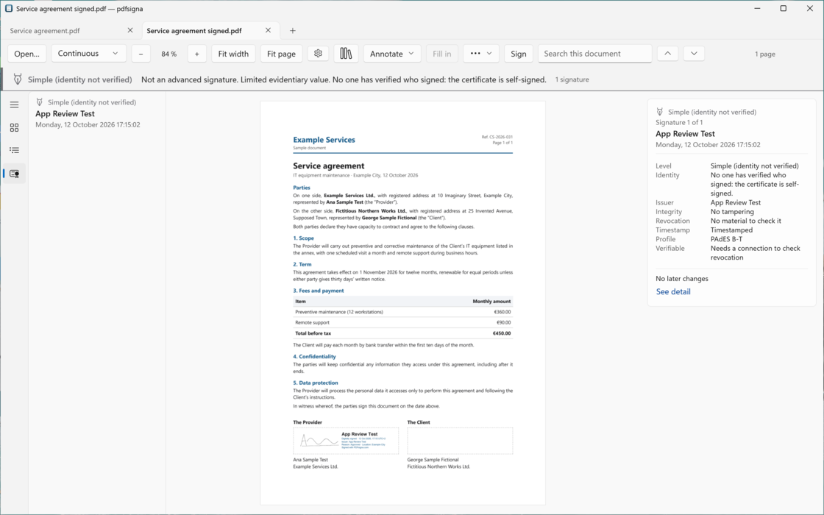
Task: Click the Sign button
Action: pyautogui.click(x=518, y=54)
